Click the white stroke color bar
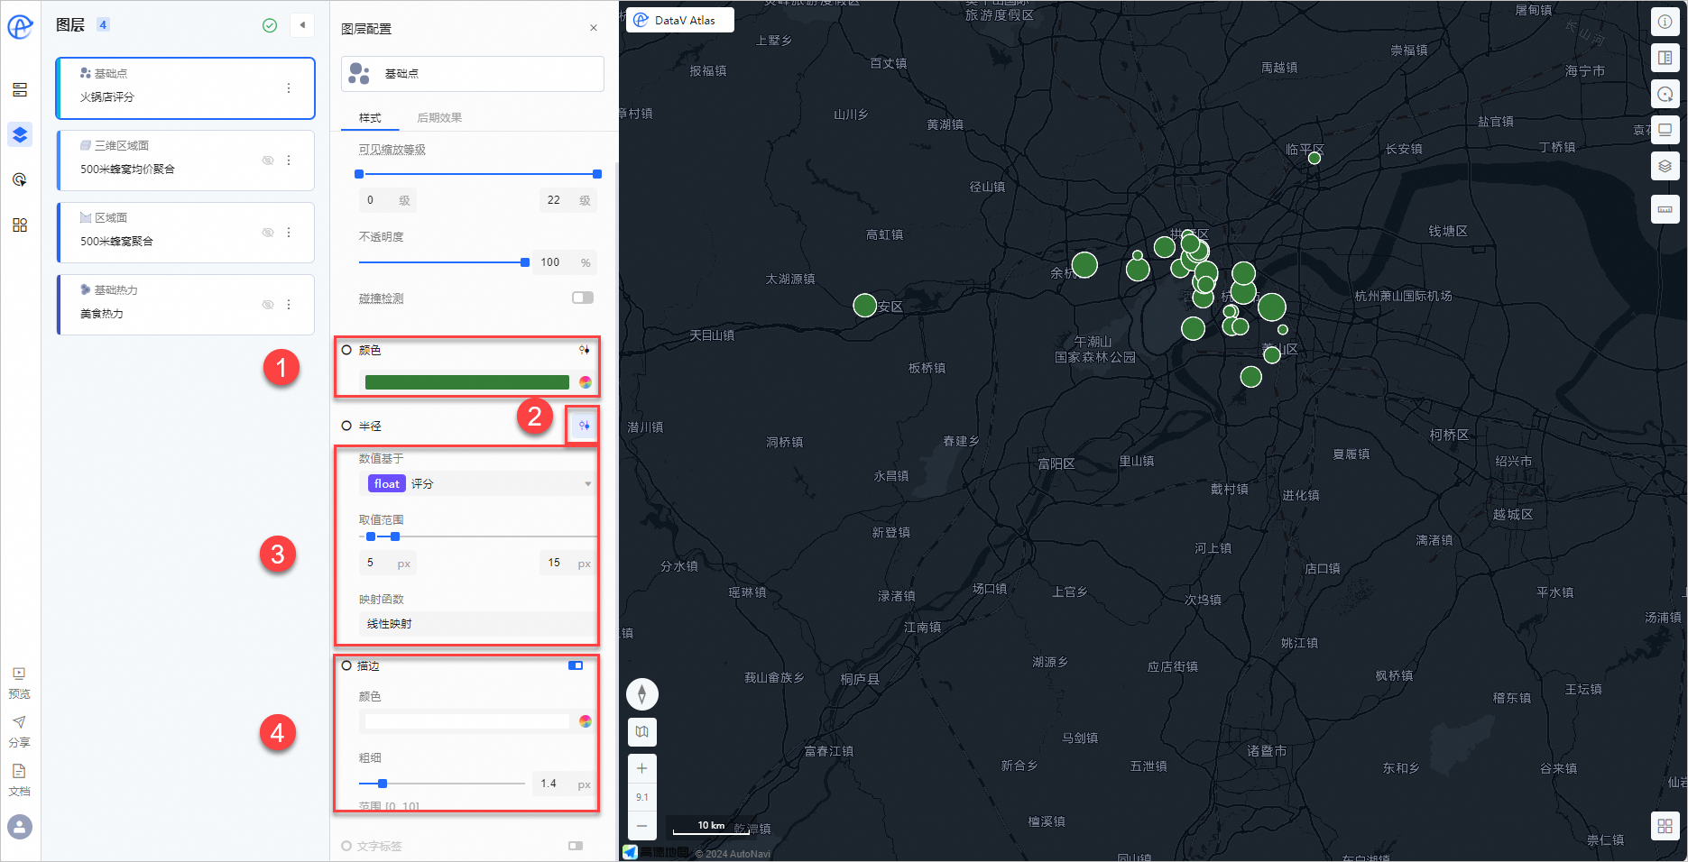 tap(467, 721)
